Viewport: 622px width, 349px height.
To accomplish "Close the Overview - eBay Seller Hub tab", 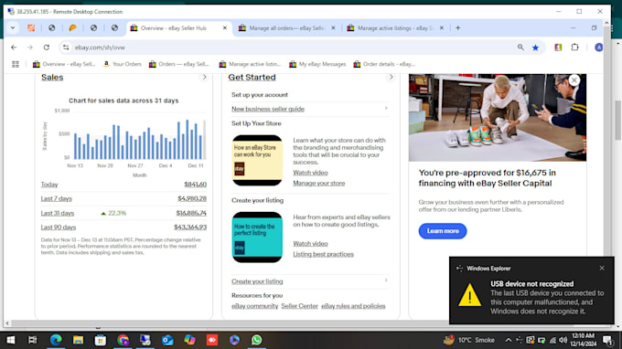I will click(225, 28).
